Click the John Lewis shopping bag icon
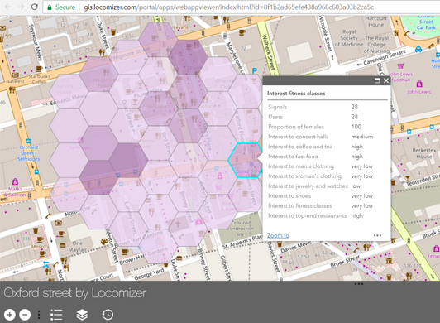The image size is (440, 323). point(419,84)
